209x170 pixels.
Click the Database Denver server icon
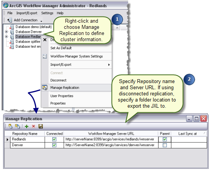click(12, 32)
